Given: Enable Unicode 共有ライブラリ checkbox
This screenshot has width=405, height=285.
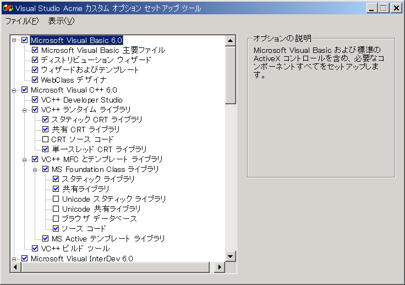Looking at the screenshot, I should (x=56, y=208).
